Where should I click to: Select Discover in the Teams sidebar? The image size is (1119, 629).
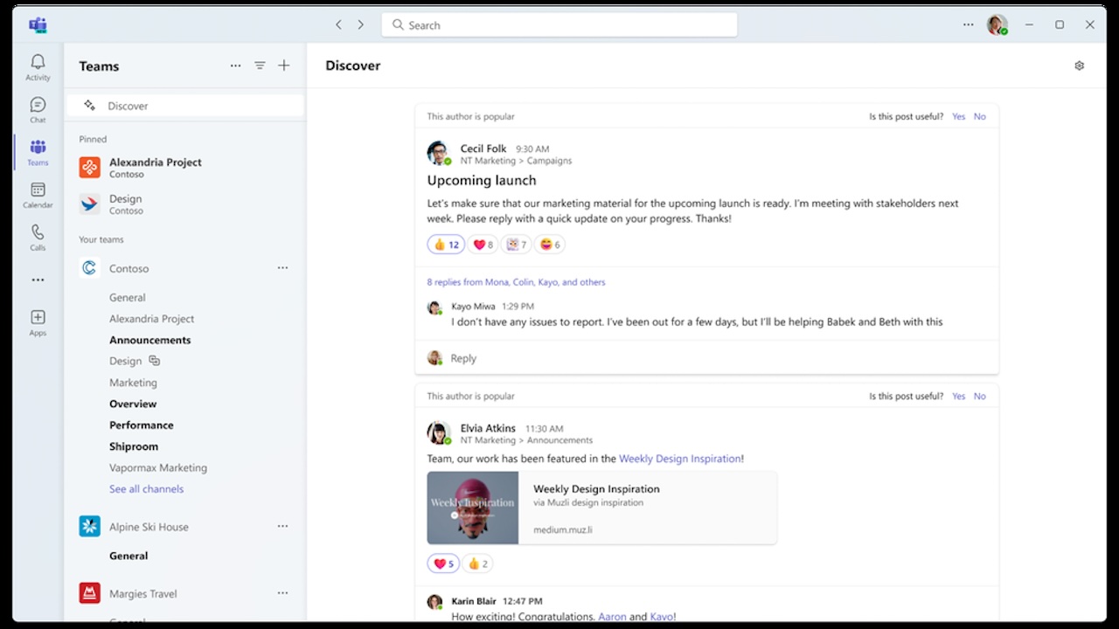coord(128,105)
